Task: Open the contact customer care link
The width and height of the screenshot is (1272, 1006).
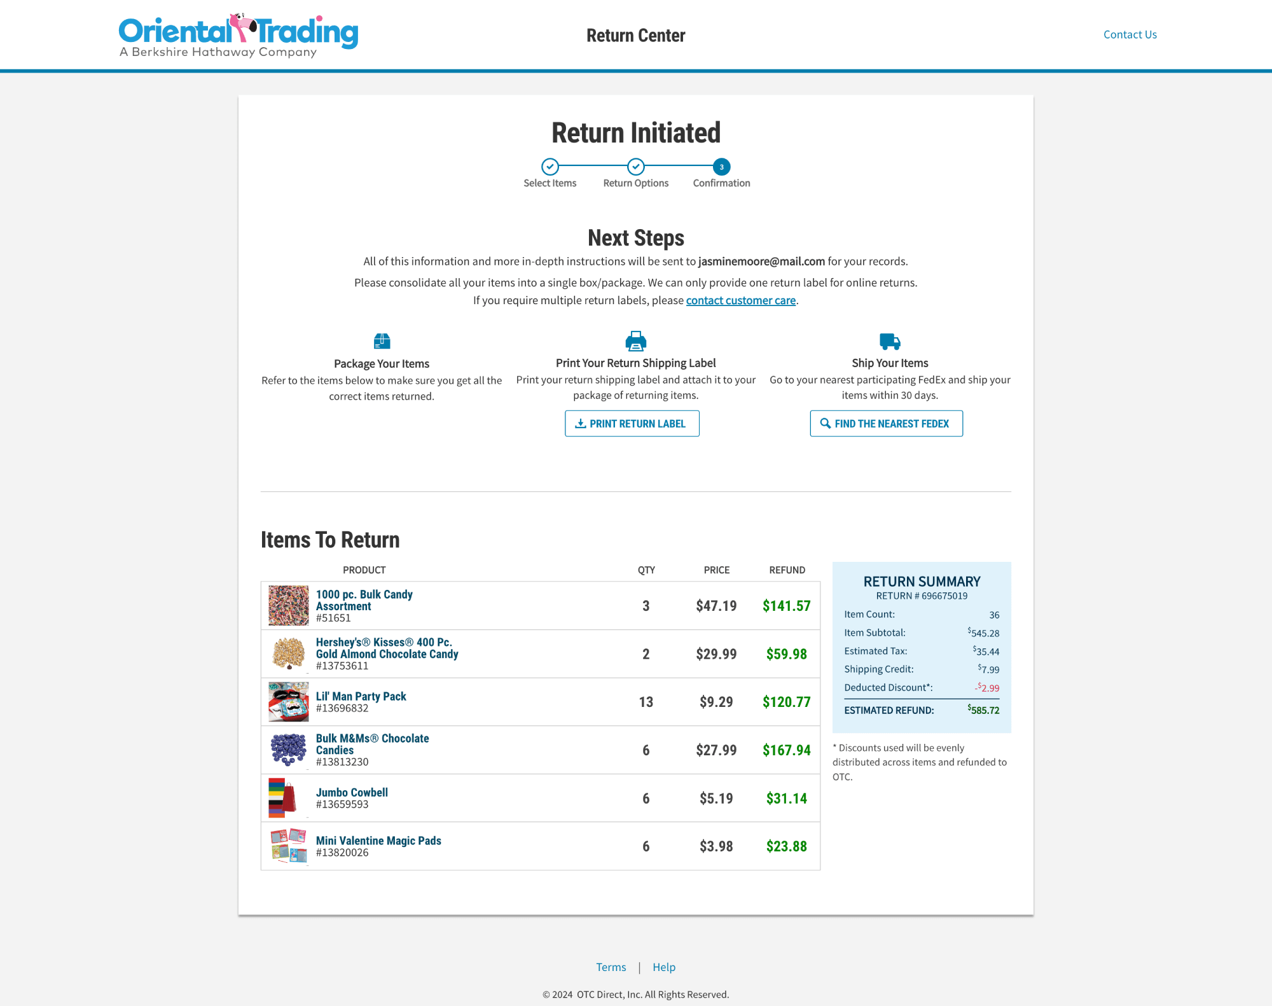Action: 740,300
